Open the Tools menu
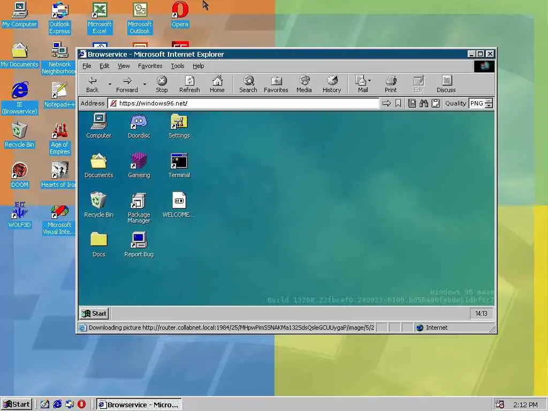The height and width of the screenshot is (411, 548). [x=178, y=66]
